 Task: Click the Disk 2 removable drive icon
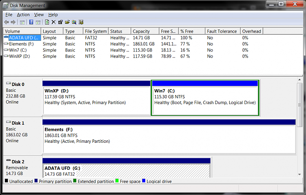9,160
